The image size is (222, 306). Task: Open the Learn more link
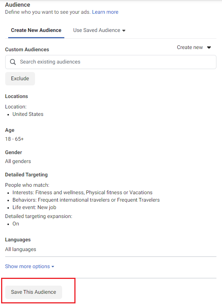click(105, 12)
